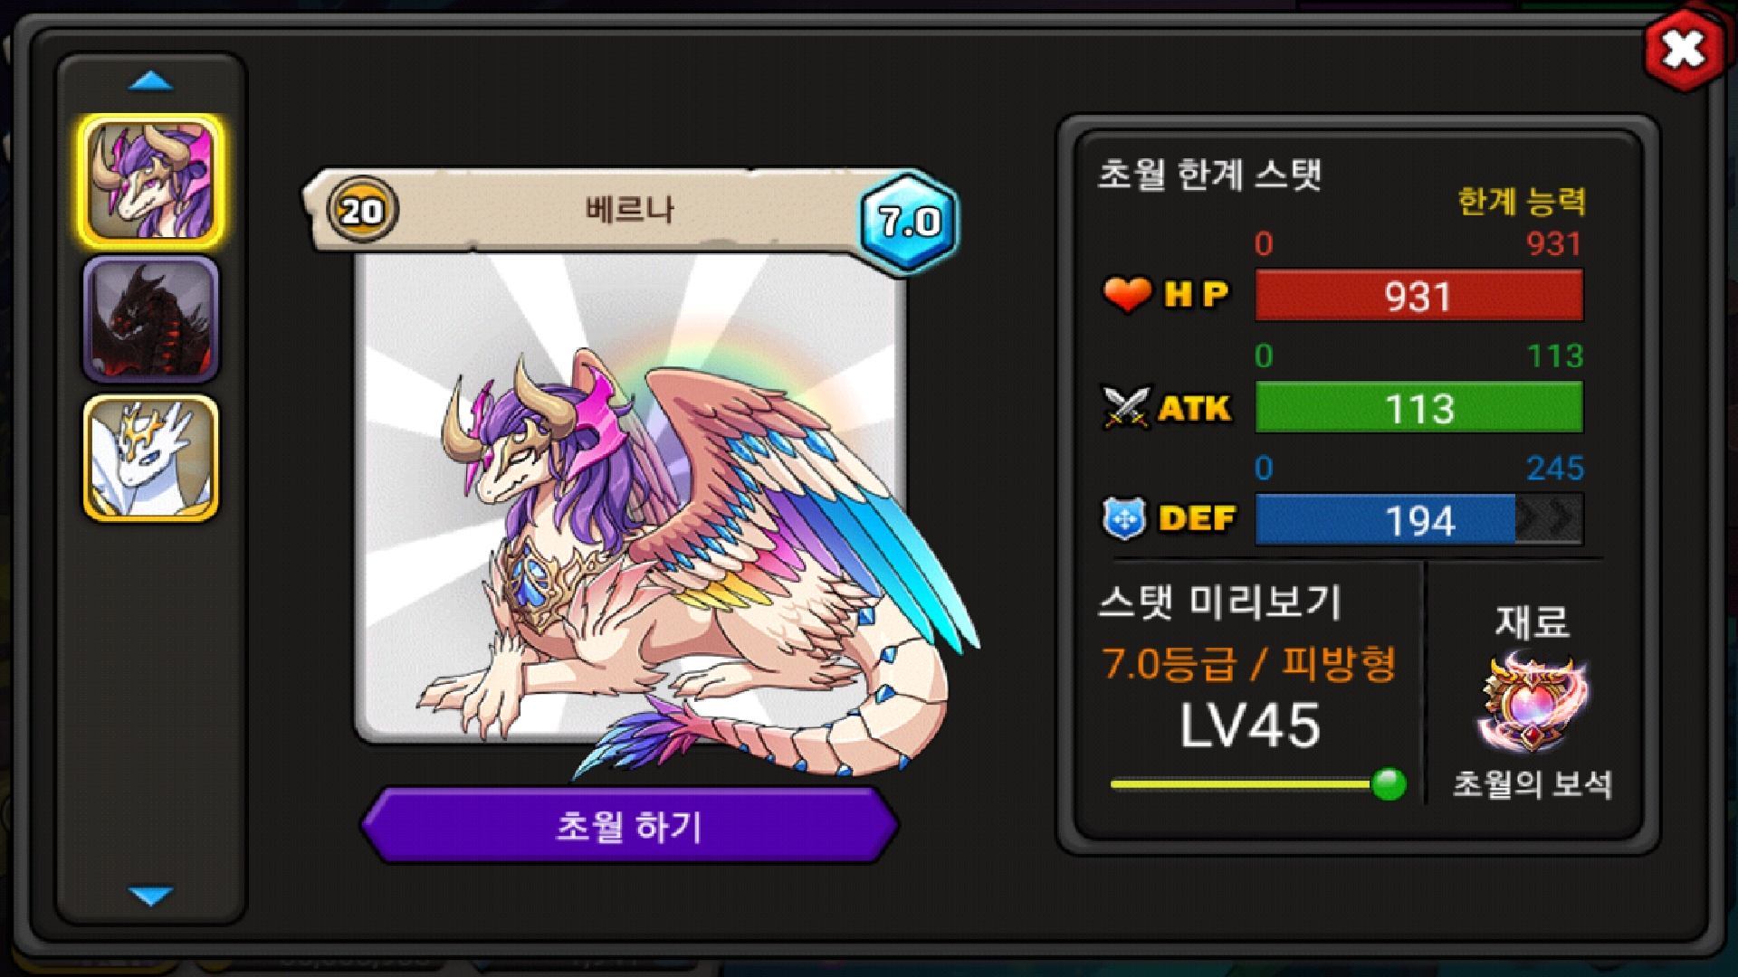Screen dimensions: 1738x977
Task: Click the green LV45 slider handle
Action: [x=1389, y=783]
